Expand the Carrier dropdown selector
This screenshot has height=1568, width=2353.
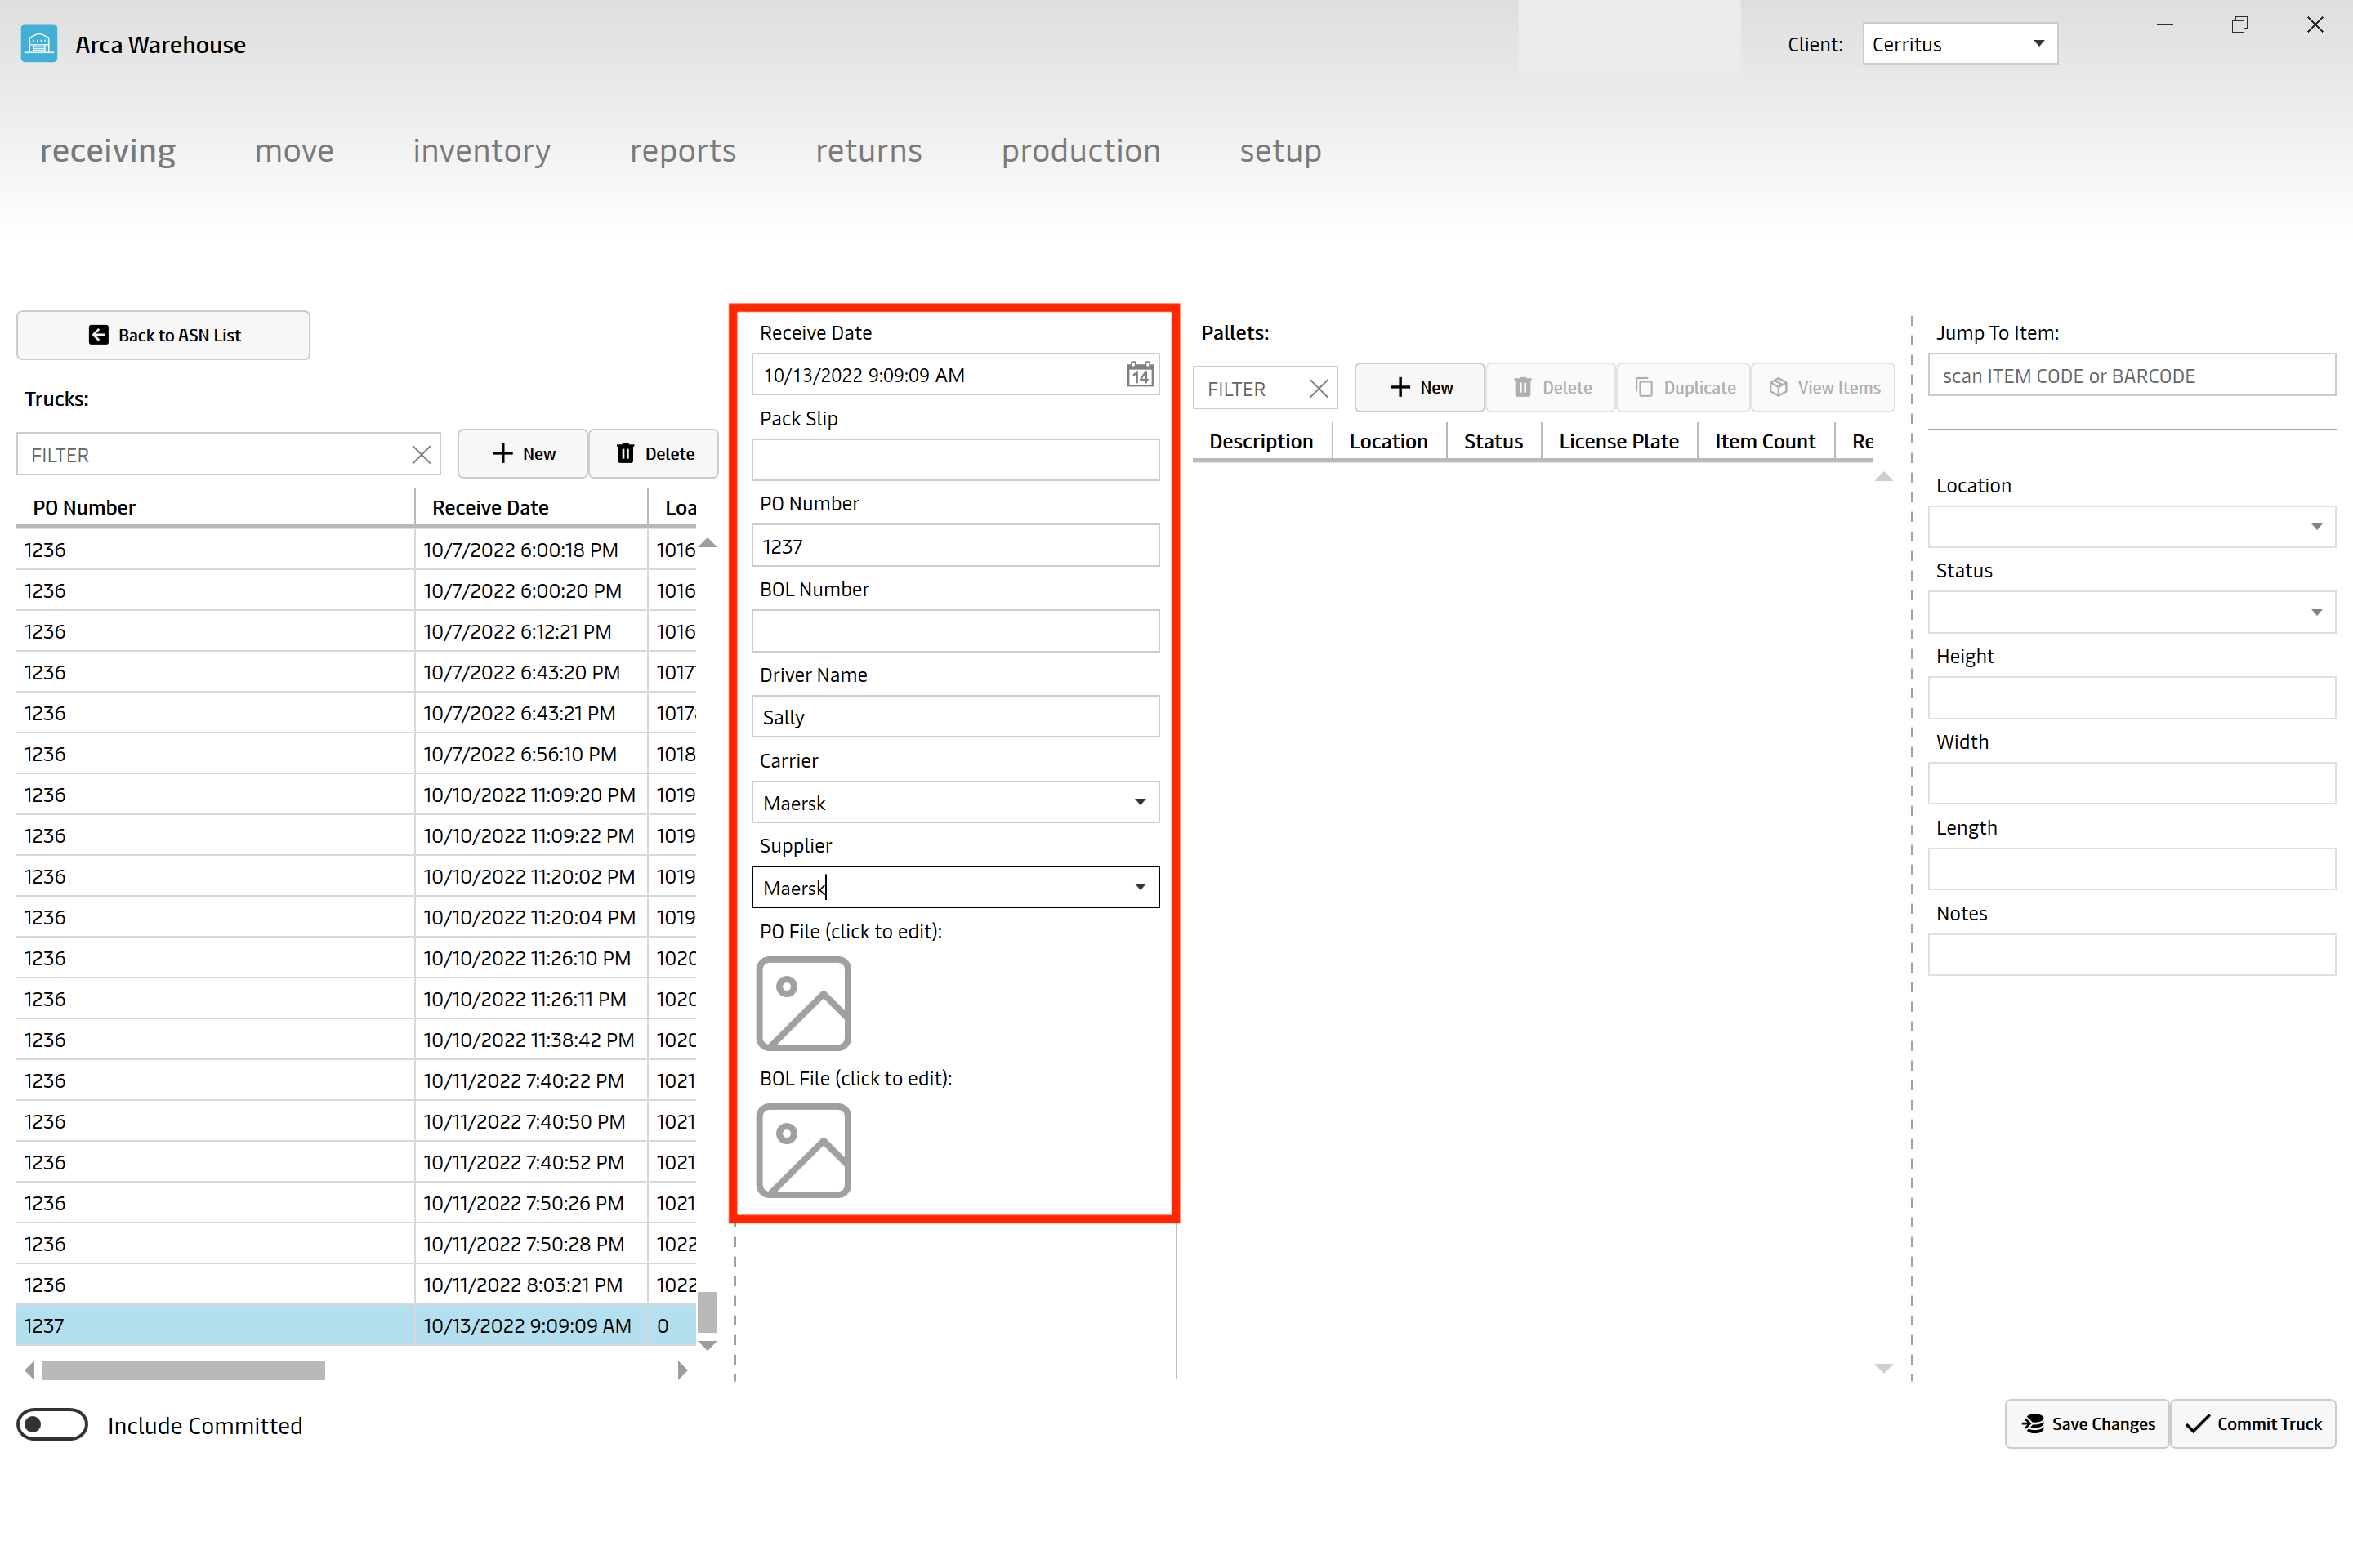pyautogui.click(x=1140, y=801)
